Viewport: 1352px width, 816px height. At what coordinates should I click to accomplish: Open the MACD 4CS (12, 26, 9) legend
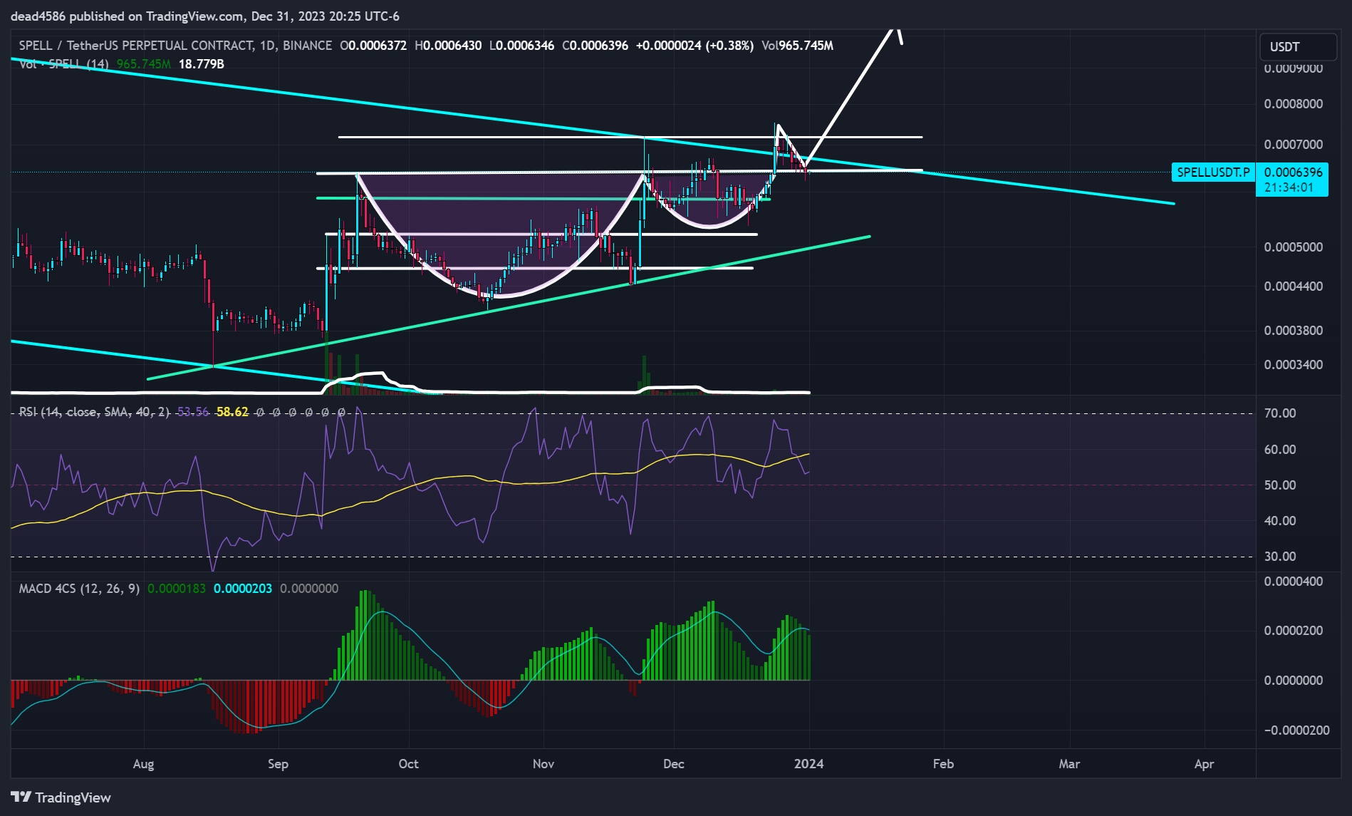coord(79,589)
